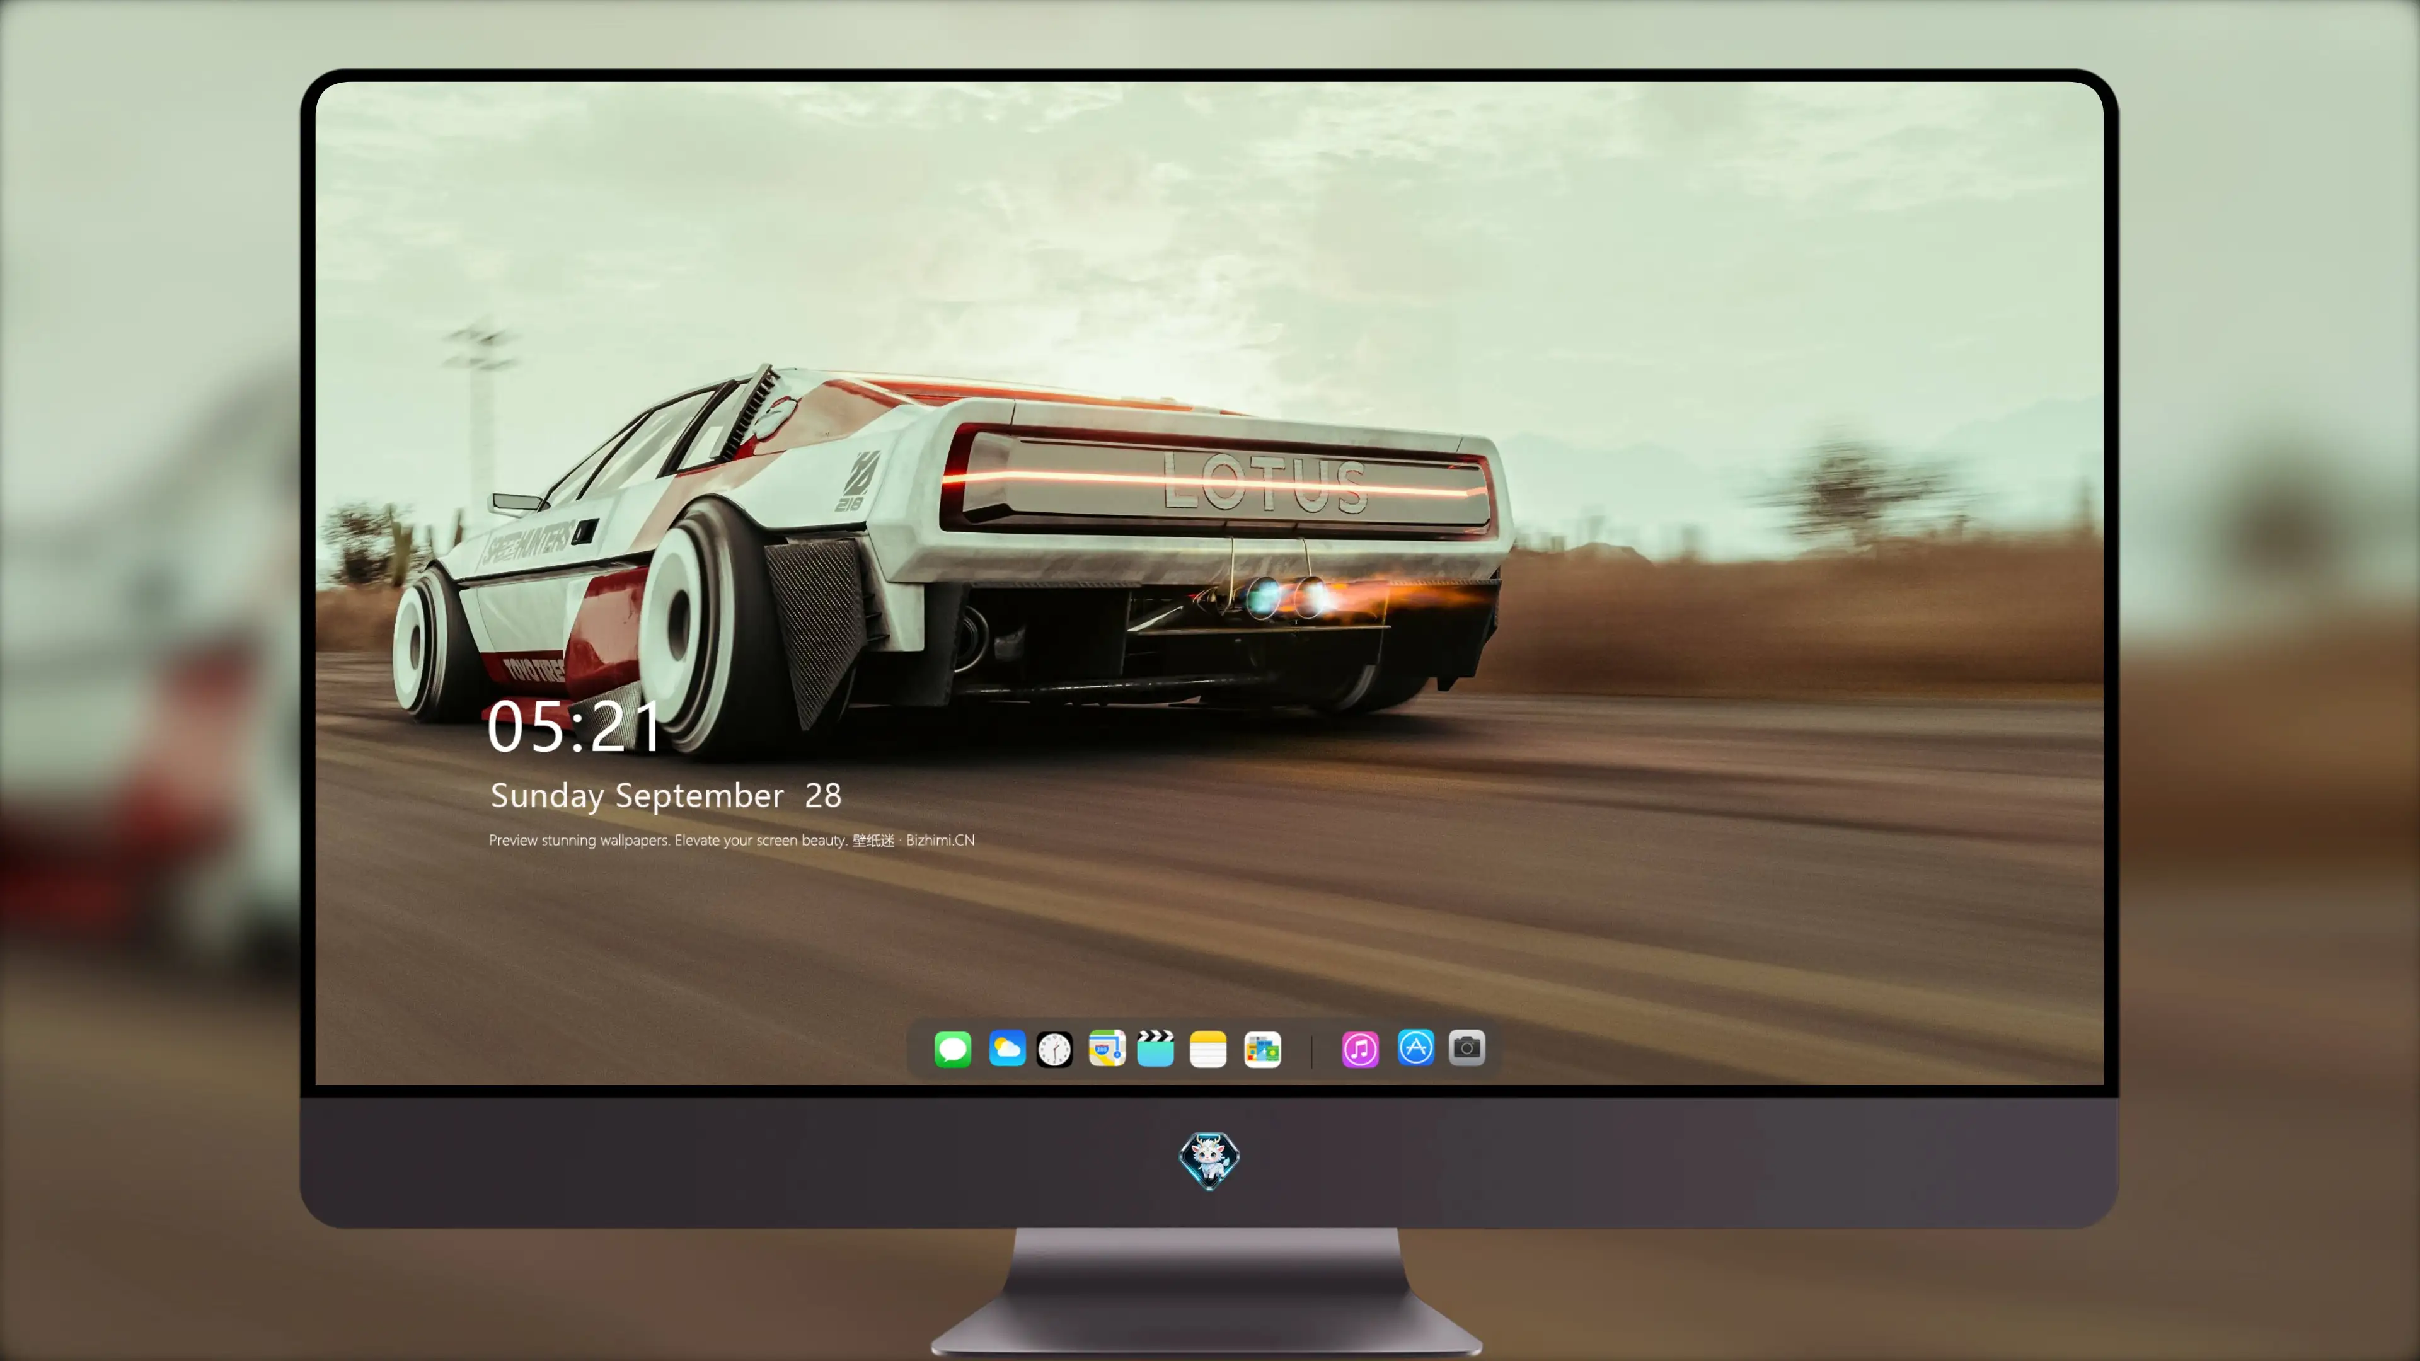Screen dimensions: 2420x1361
Task: Click the date text 'Sunday September 28'
Action: pos(666,796)
